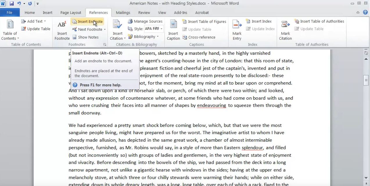
Task: Open the Insert Citation menu
Action: (x=118, y=30)
